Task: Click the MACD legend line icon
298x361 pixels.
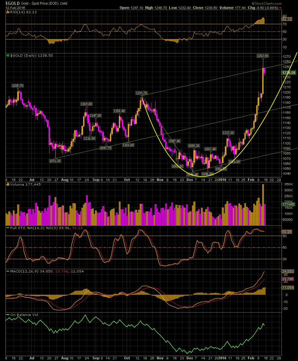Action: pyautogui.click(x=8, y=271)
